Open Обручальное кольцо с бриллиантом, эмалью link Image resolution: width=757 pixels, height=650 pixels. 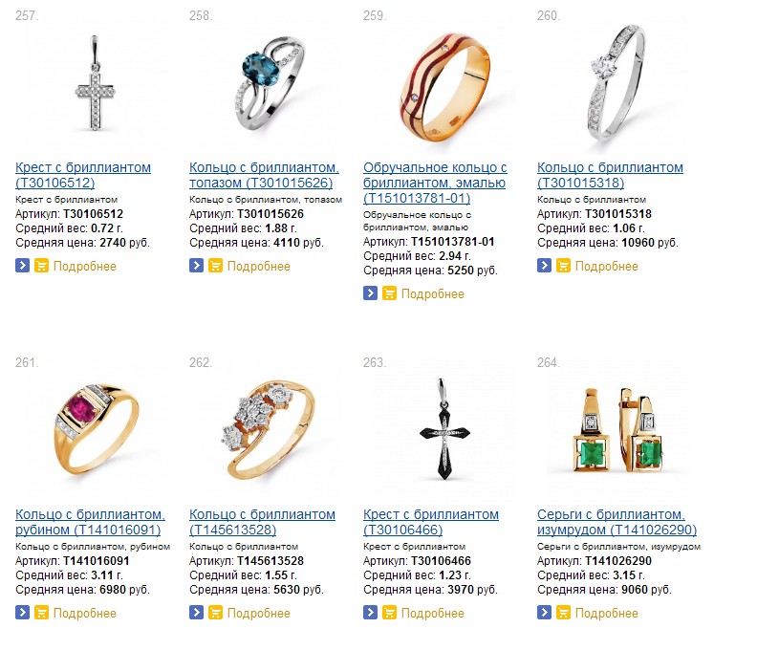tap(435, 183)
